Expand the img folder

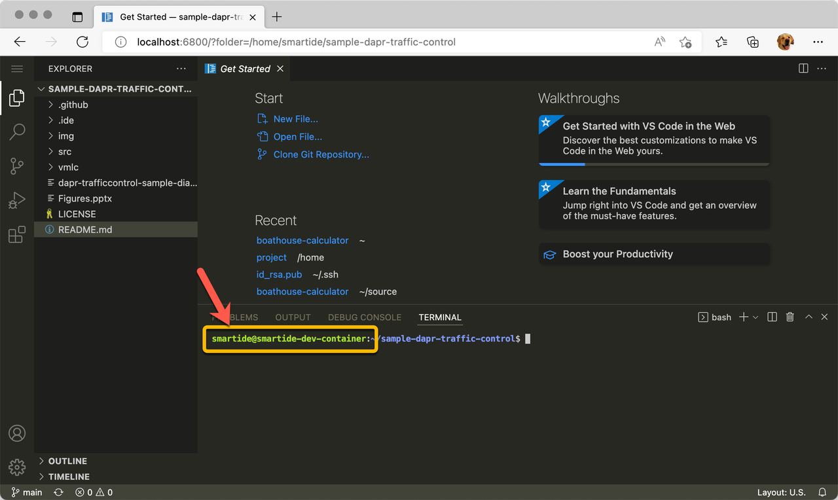pyautogui.click(x=116, y=136)
